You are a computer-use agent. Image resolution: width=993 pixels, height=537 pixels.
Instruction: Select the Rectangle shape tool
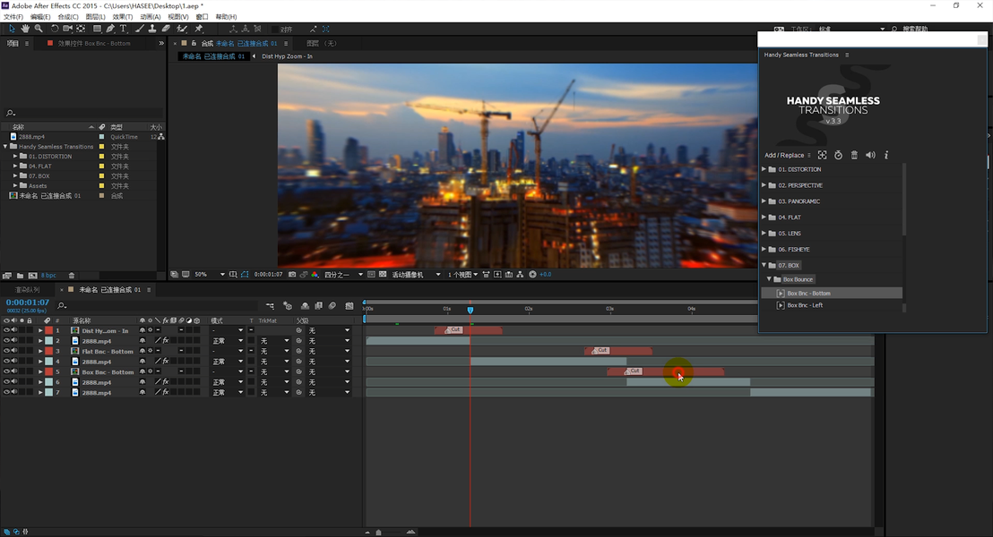click(97, 29)
